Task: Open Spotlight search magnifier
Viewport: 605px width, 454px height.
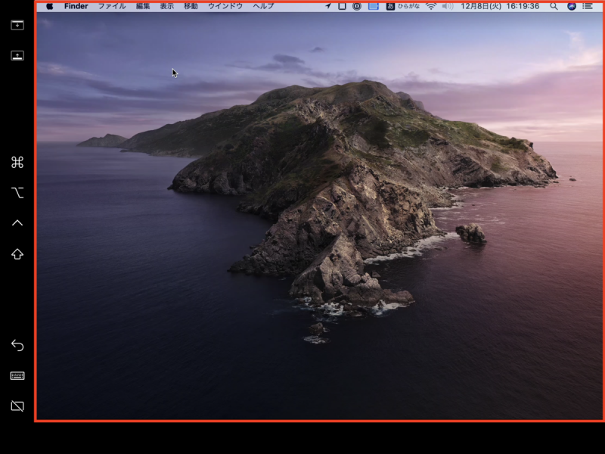Action: pos(554,6)
